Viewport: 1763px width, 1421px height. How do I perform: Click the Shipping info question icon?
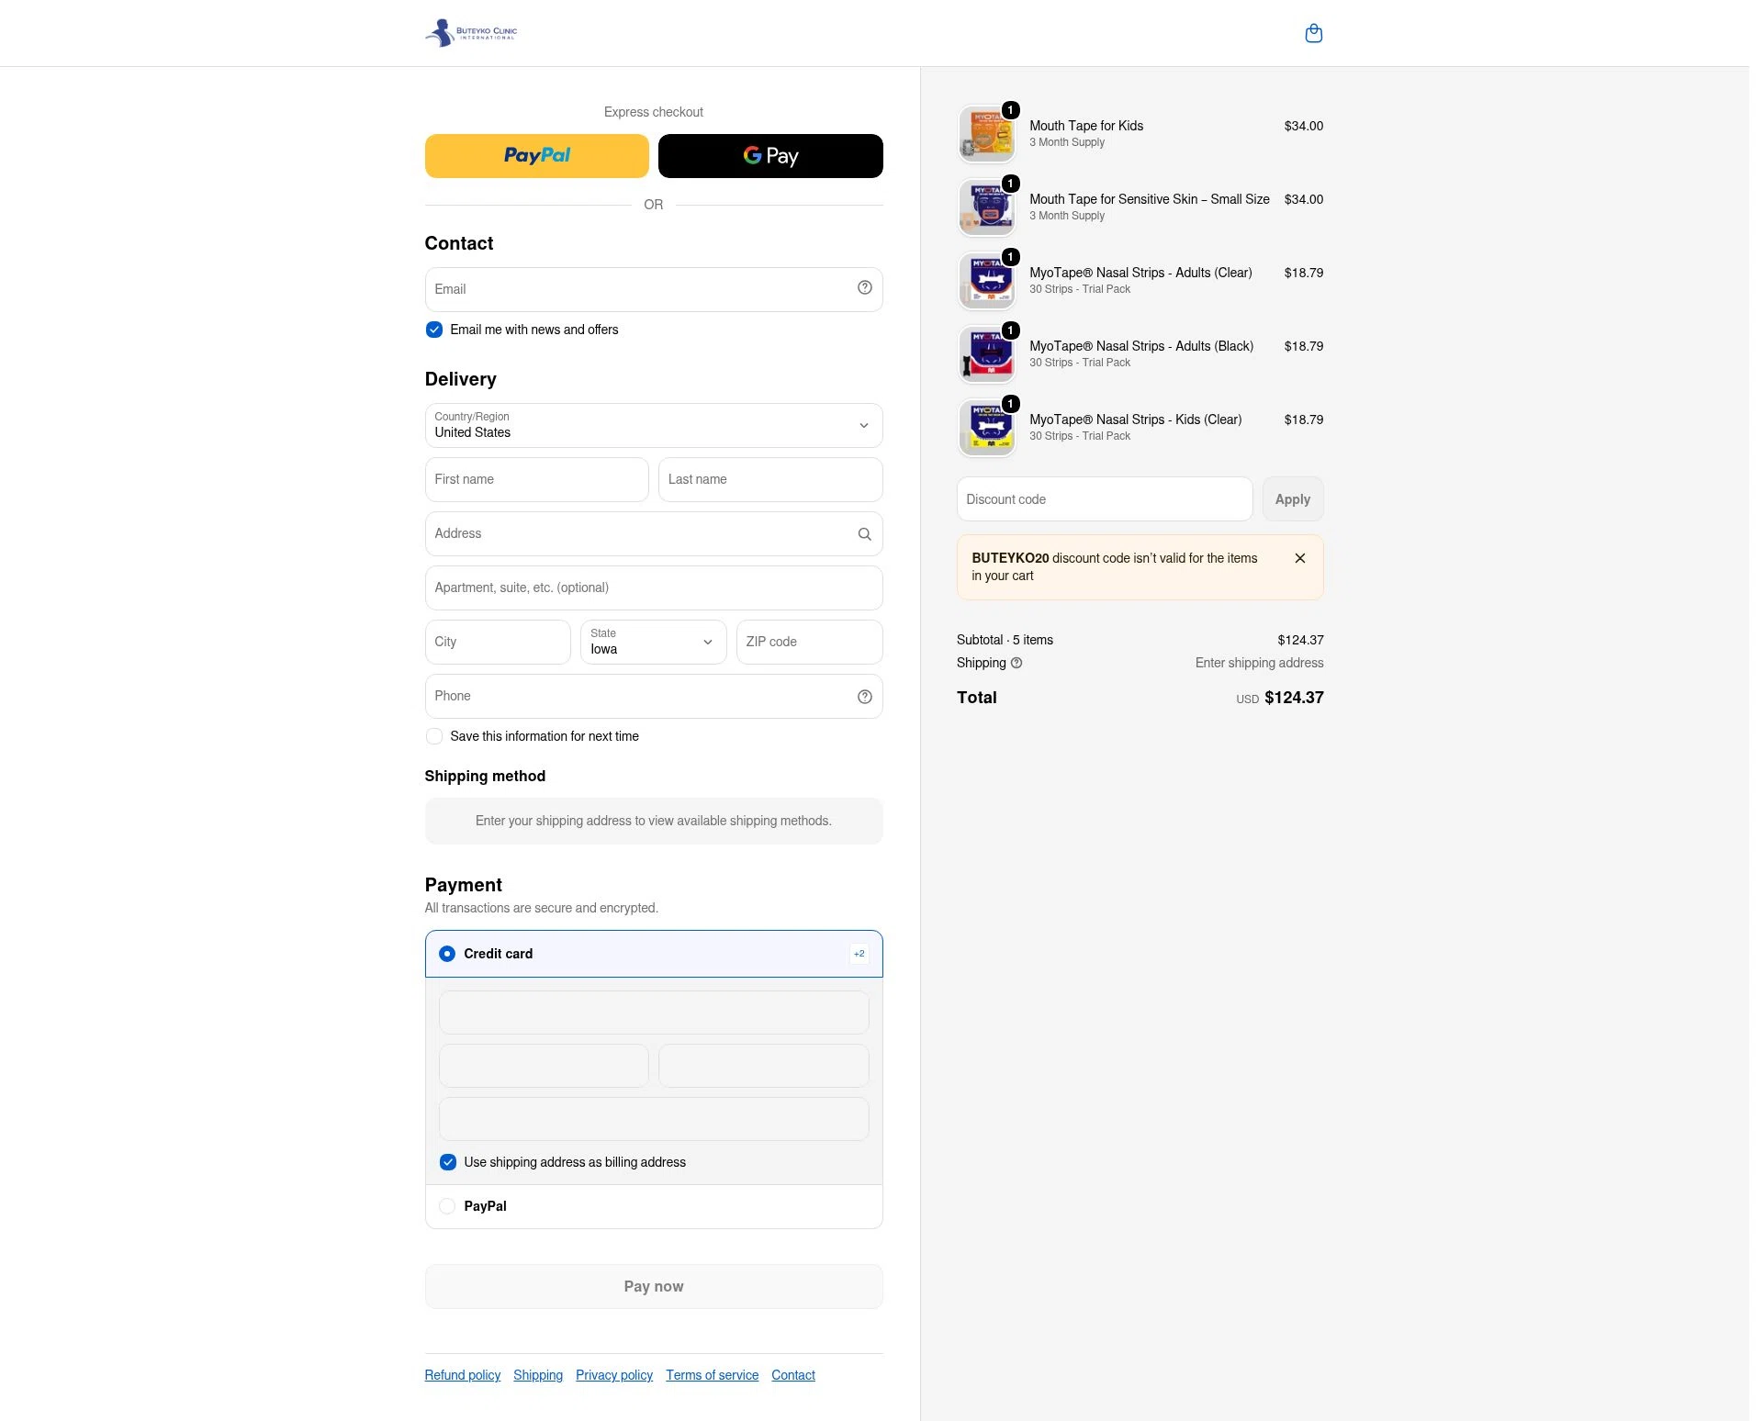tap(1016, 663)
